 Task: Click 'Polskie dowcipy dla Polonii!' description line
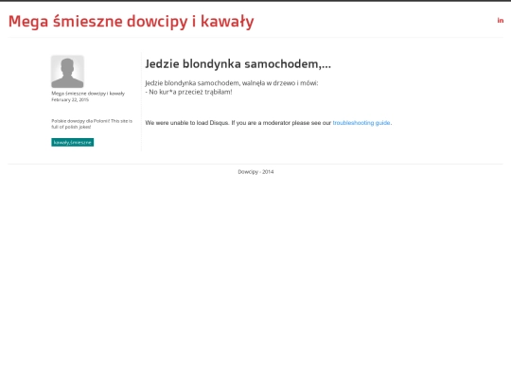point(80,121)
